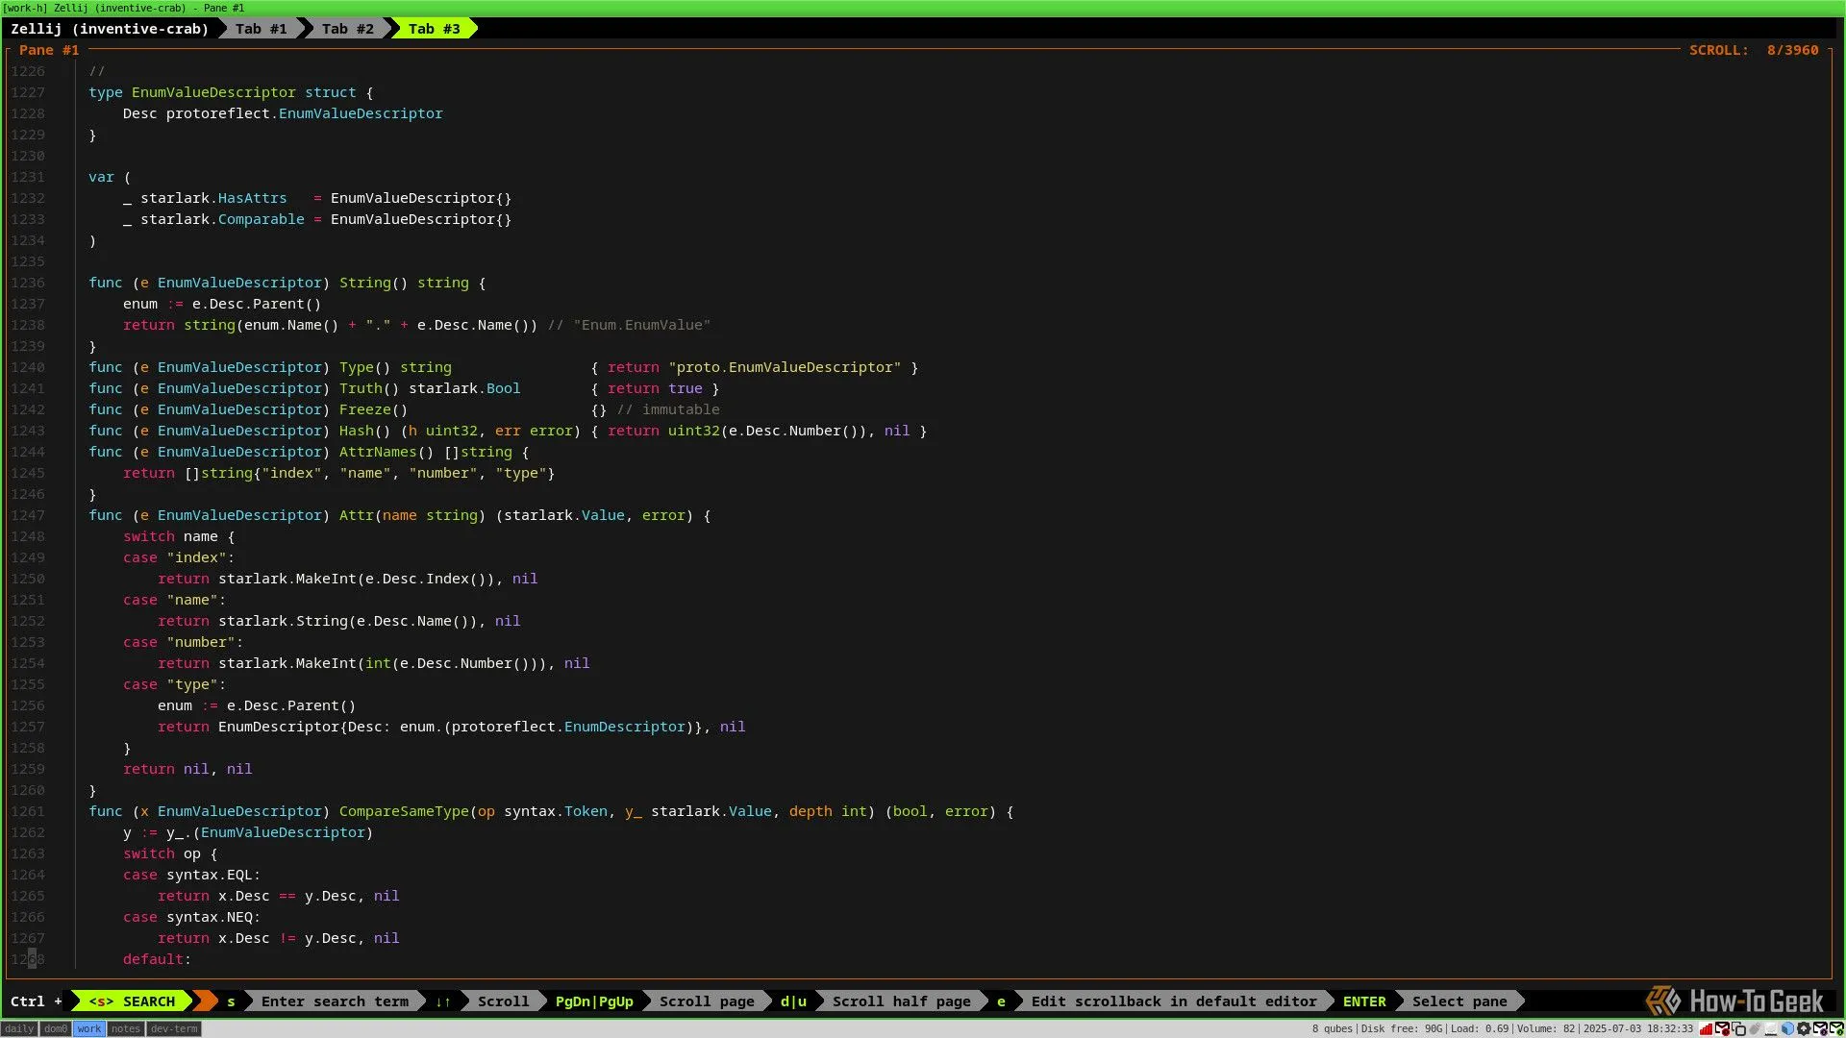
Task: Click the 'String() string' method signature
Action: (x=404, y=283)
